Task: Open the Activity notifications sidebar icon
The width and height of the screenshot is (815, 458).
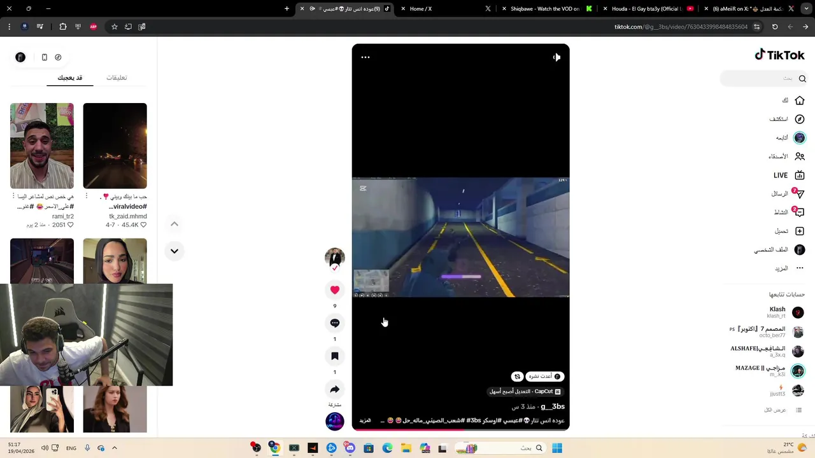Action: click(x=800, y=212)
